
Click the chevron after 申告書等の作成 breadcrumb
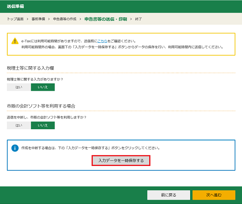pyautogui.click(x=80, y=19)
